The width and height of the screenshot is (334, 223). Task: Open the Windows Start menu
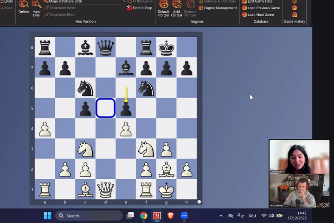[x=47, y=216]
